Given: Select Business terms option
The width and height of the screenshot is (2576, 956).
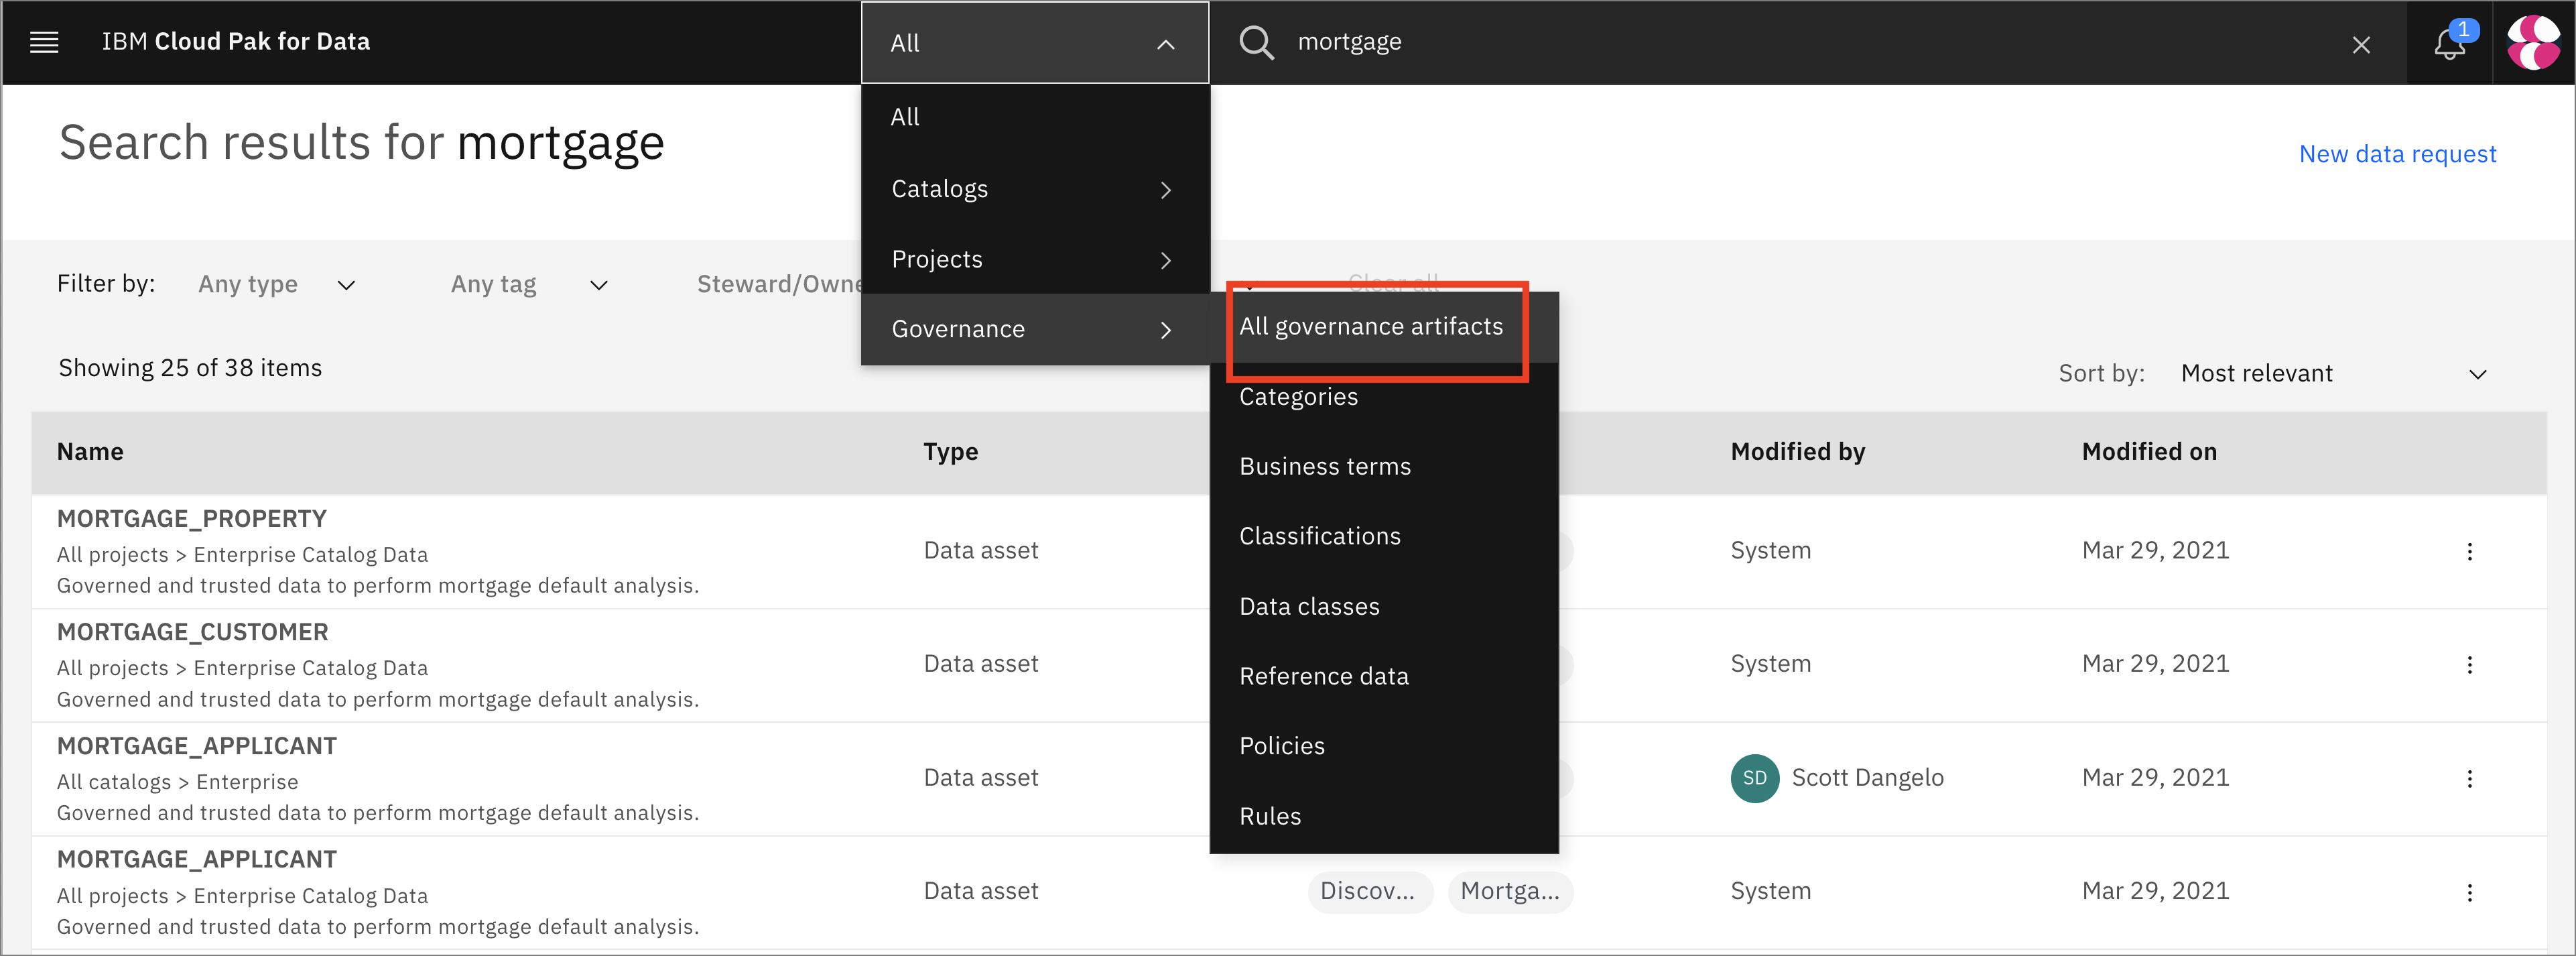Looking at the screenshot, I should click(x=1384, y=467).
